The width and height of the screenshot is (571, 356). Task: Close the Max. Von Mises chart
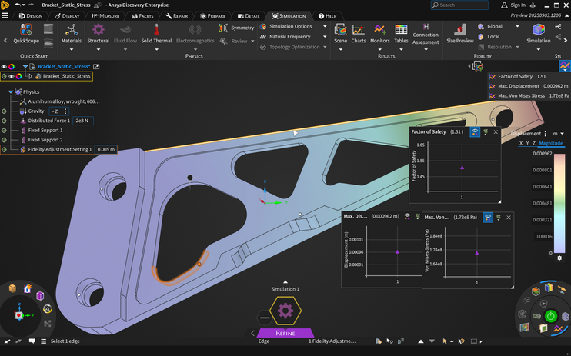point(509,218)
